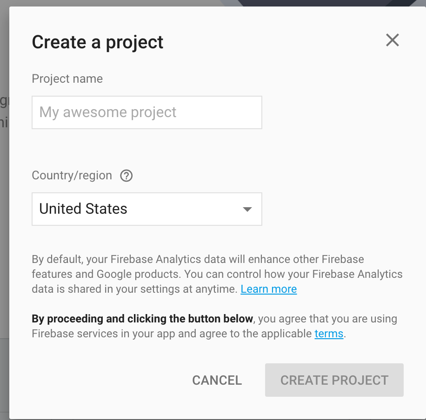This screenshot has height=420, width=426.
Task: Click the country selector's dropdown arrow
Action: click(x=247, y=210)
